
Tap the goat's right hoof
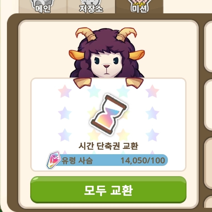135,83
